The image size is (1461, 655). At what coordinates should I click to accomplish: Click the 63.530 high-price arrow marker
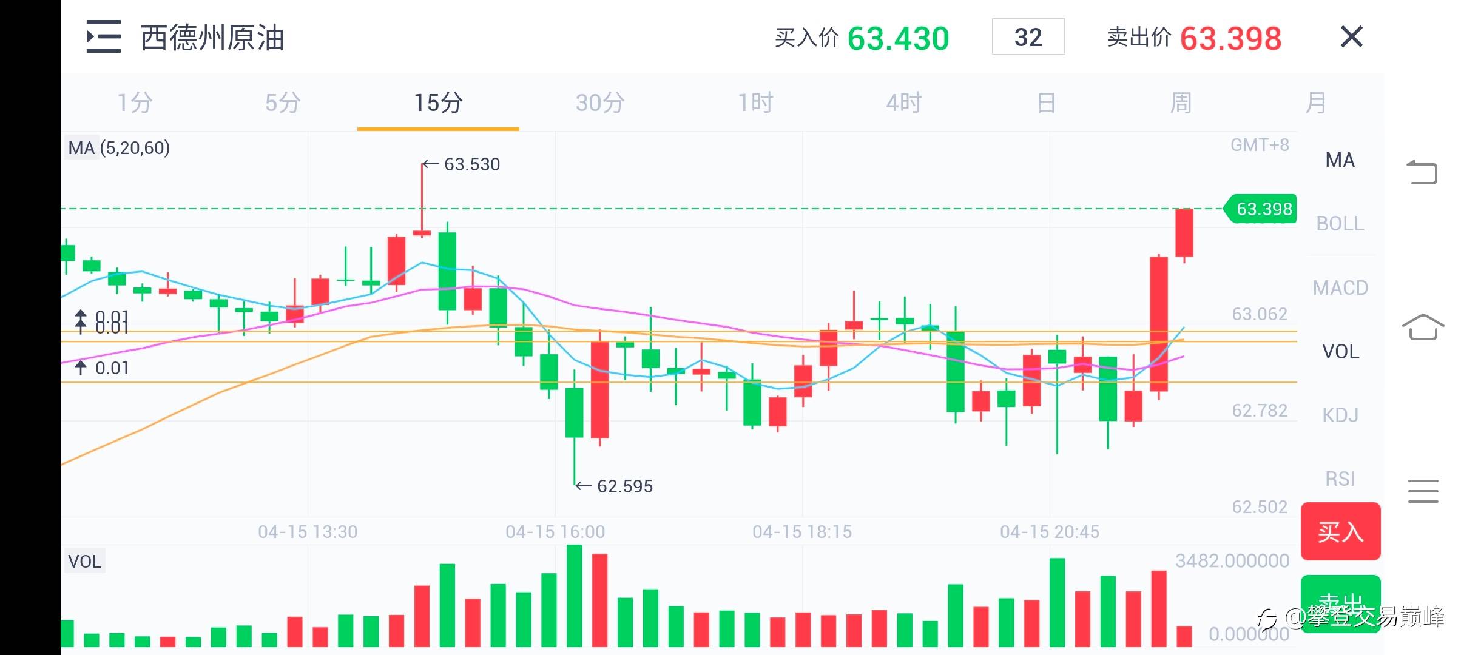click(462, 164)
